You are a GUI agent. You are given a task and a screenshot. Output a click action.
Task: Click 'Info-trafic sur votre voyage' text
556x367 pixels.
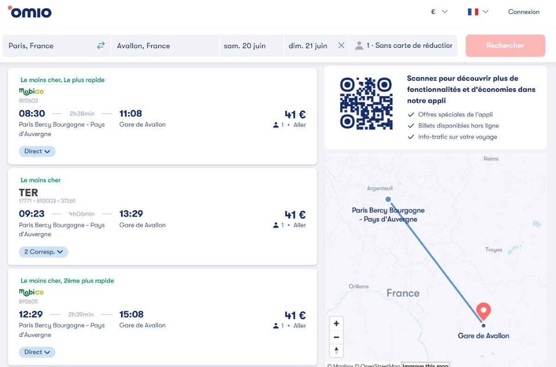point(457,137)
